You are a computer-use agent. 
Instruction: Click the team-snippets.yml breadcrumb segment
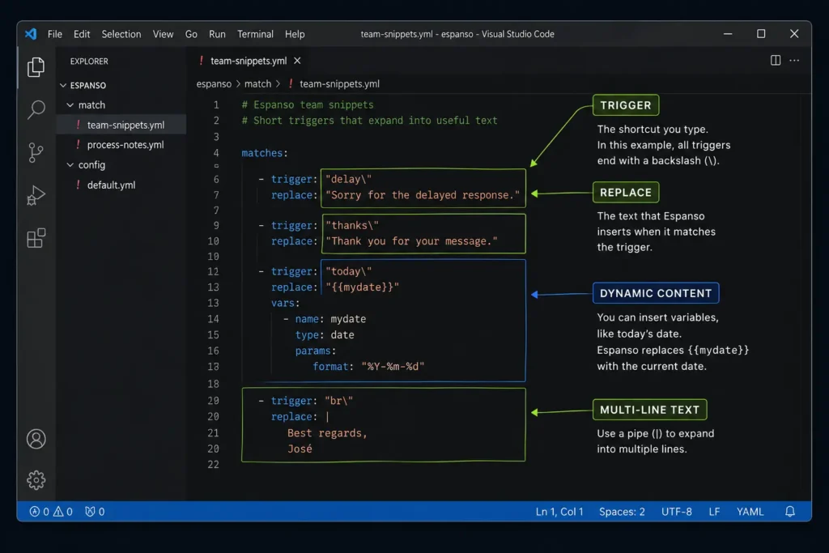point(339,83)
